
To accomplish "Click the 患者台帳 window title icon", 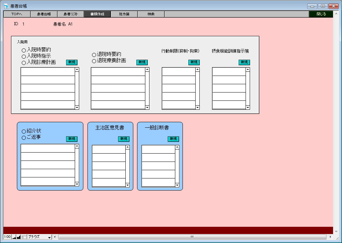I will tap(6, 6).
